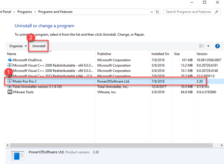Click the Version column header
The image size is (224, 164).
[x=202, y=54]
